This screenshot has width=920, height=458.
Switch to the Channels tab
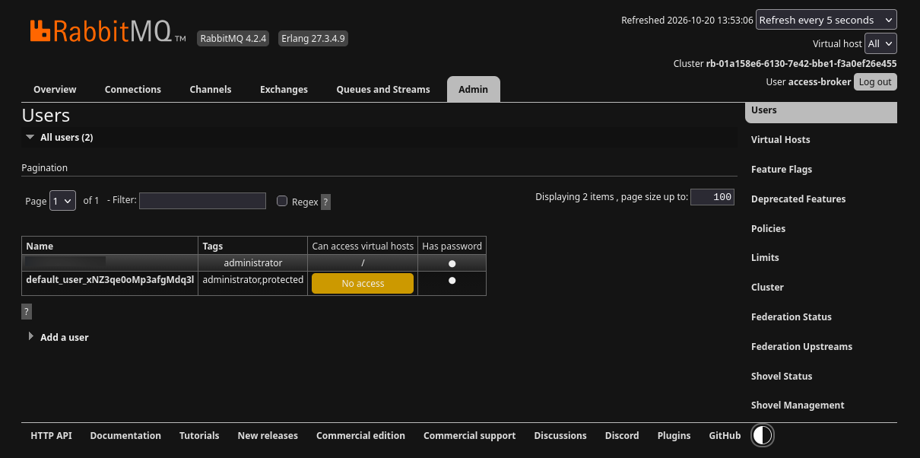[211, 89]
